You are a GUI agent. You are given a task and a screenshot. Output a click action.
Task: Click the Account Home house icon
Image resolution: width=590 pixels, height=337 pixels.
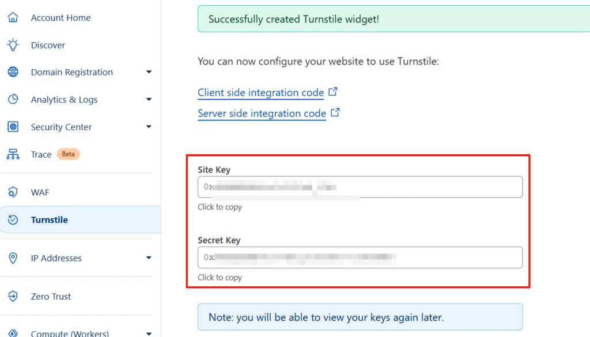[13, 17]
